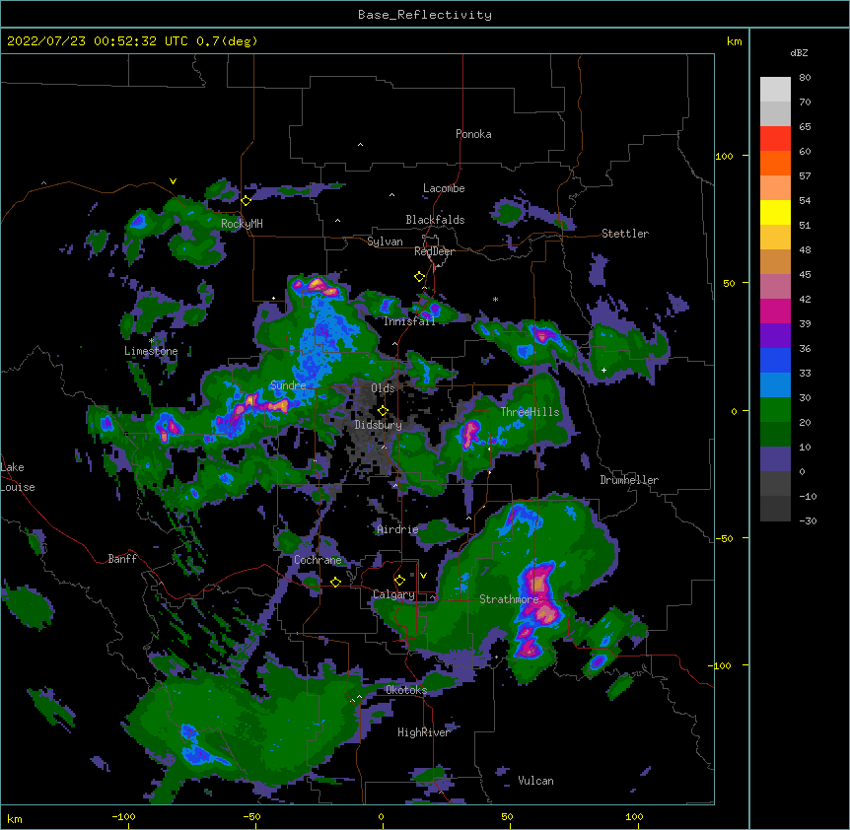The height and width of the screenshot is (830, 850).
Task: Pick the 80-70 dBZ light gray legend swatch
Action: (775, 90)
